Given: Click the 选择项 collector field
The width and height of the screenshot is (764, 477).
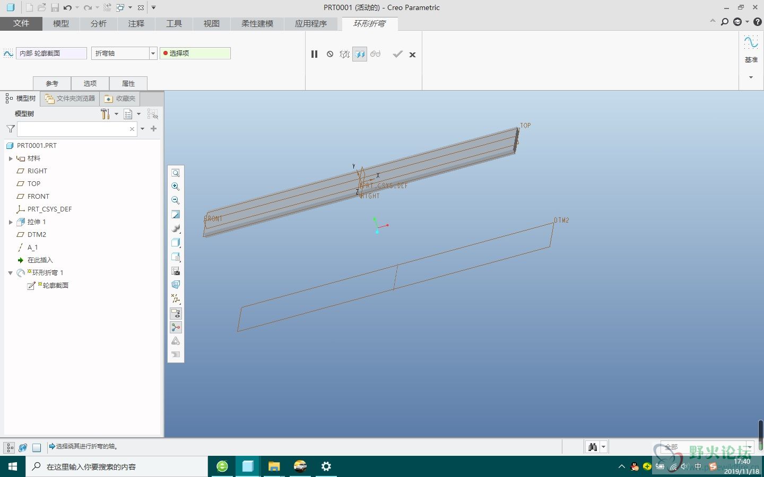Looking at the screenshot, I should click(195, 53).
